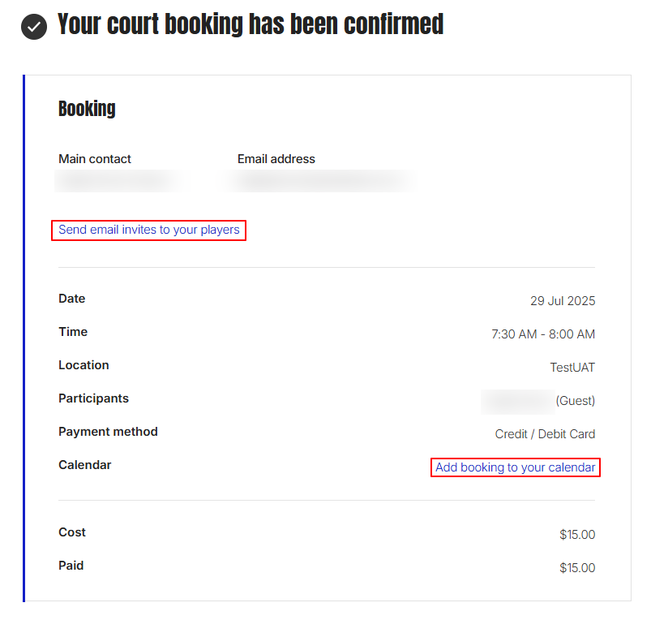Screen dimensions: 651x620
Task: Click the court booking confirmed heading
Action: [x=251, y=25]
